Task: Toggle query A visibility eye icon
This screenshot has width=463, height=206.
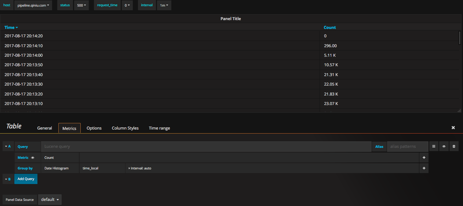Action: click(444, 146)
